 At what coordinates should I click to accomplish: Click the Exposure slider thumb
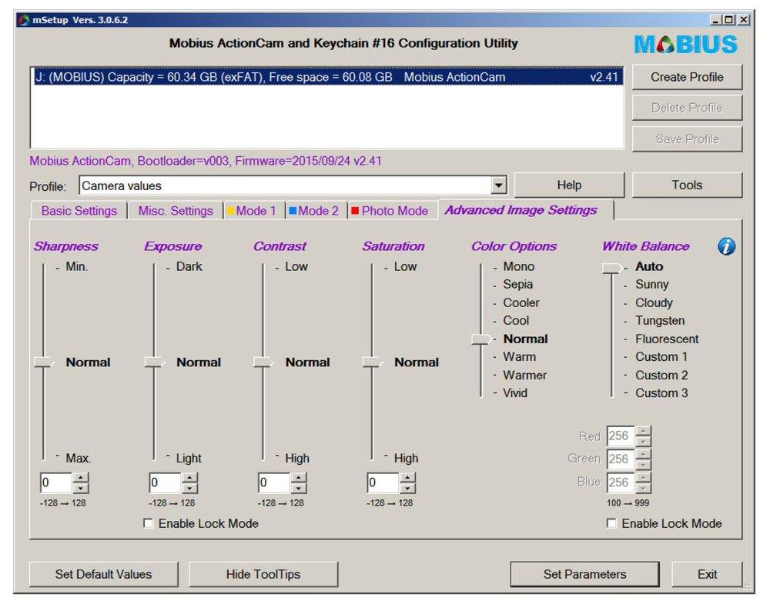point(155,362)
